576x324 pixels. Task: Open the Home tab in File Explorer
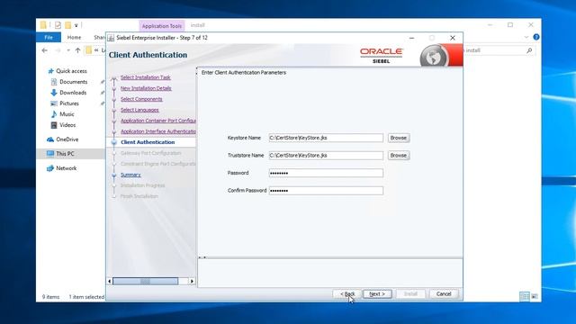[74, 38]
